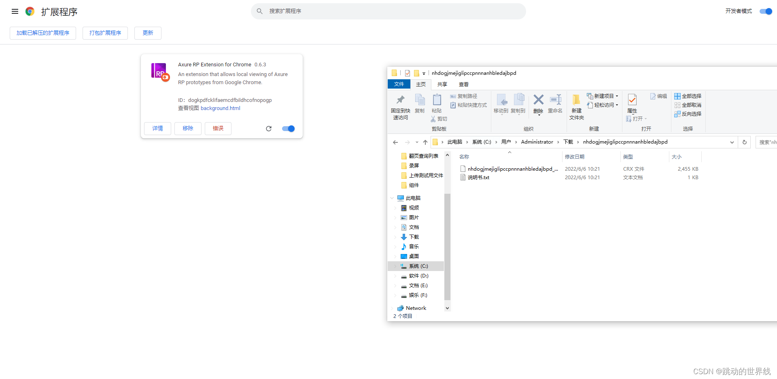Open the Errors button for Axure extension
This screenshot has width=777, height=379.
tap(218, 129)
